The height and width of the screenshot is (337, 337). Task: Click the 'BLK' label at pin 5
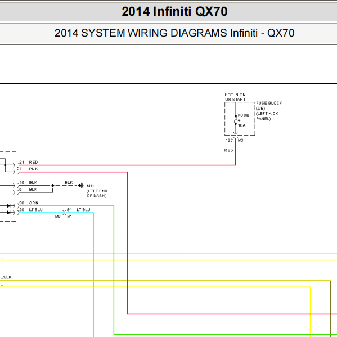click(x=33, y=190)
